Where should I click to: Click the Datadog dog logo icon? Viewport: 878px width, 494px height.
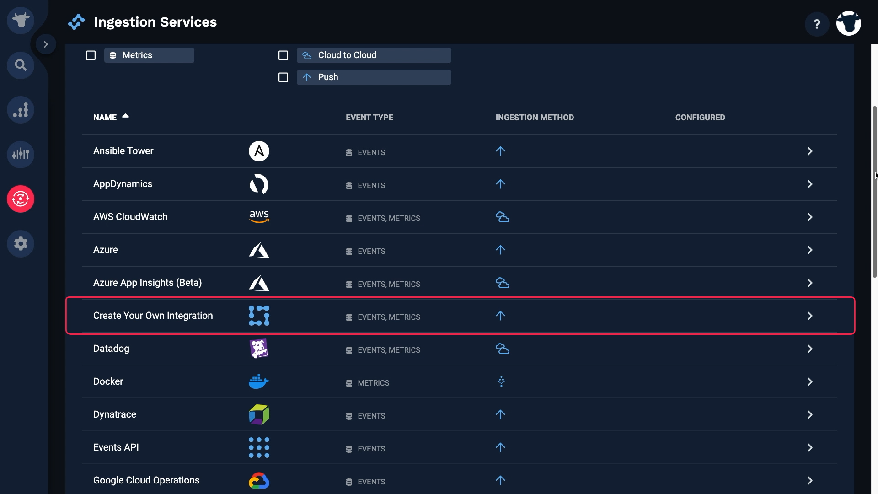[x=259, y=349]
